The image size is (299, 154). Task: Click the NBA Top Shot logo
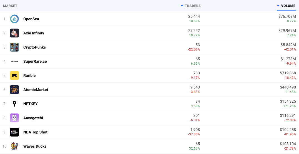[x=14, y=132]
